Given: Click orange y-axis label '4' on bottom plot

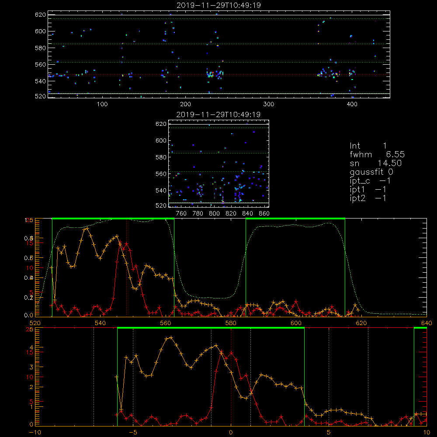Looking at the screenshot, I should point(31,347).
